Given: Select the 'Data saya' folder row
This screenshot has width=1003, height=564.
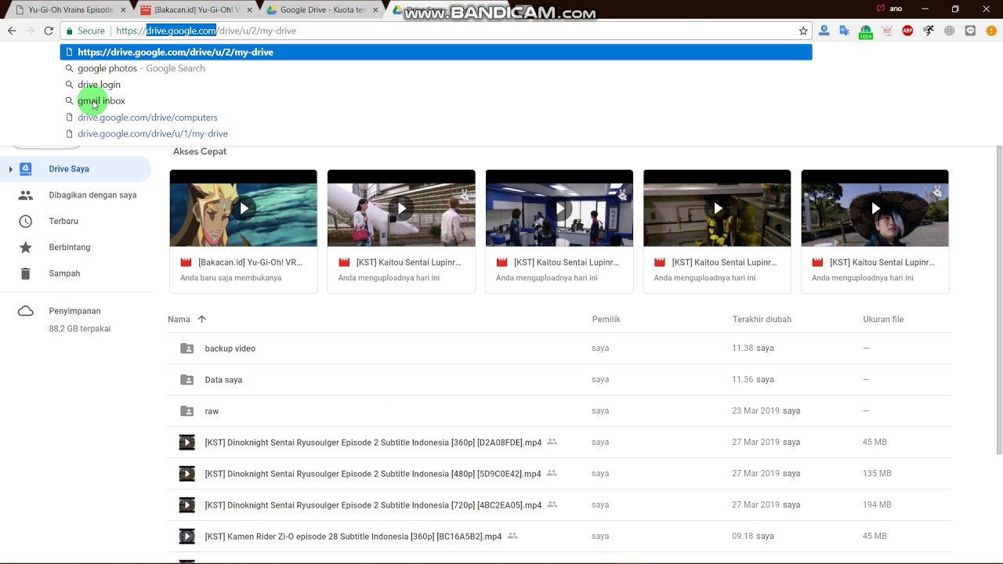Looking at the screenshot, I should pyautogui.click(x=559, y=380).
